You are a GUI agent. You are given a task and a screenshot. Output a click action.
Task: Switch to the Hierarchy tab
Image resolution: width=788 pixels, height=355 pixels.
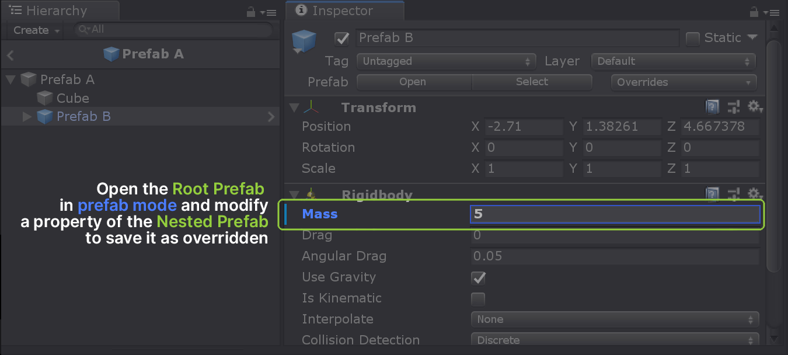coord(58,10)
